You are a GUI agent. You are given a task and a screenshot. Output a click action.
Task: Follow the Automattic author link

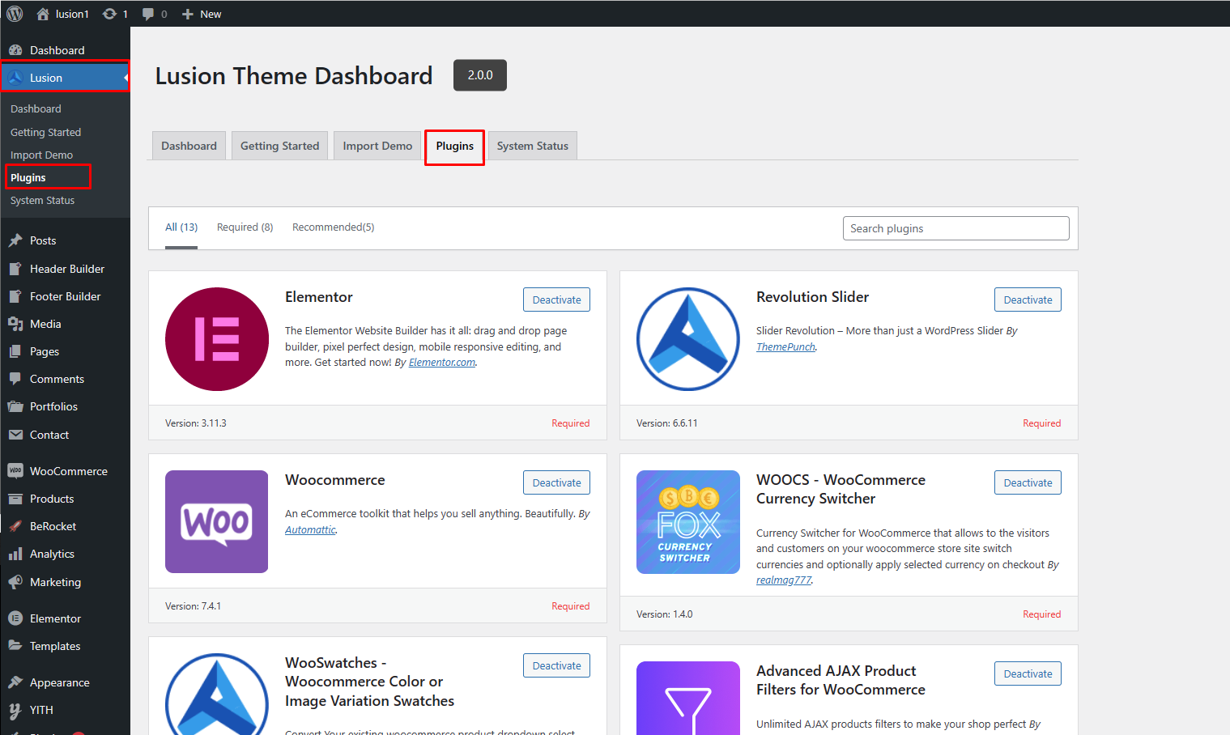[x=310, y=530]
